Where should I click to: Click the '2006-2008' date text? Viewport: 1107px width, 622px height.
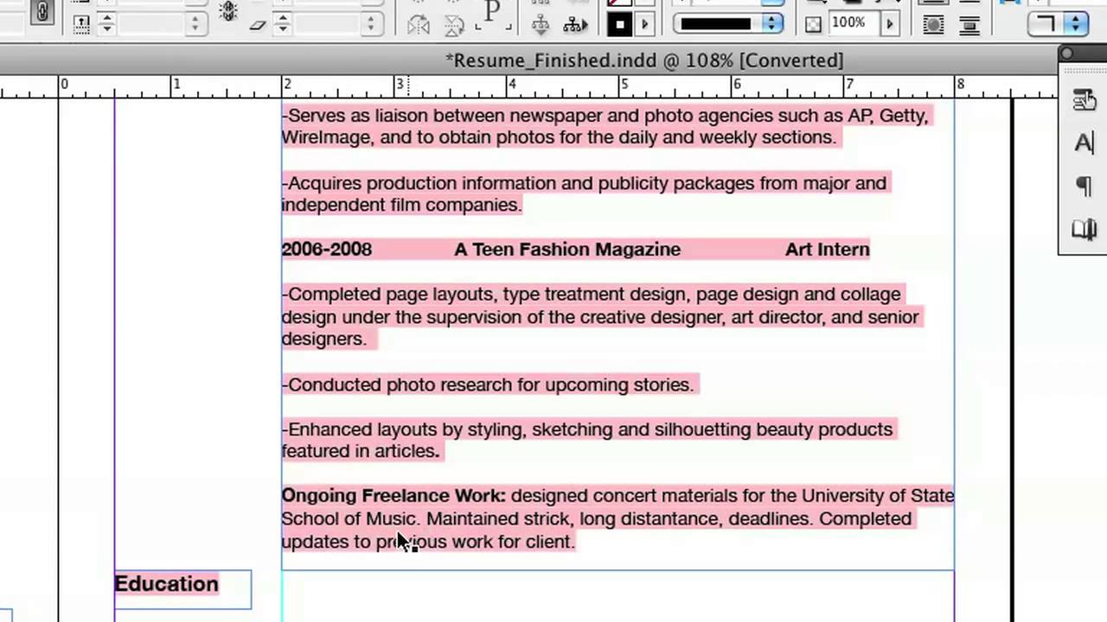tap(326, 250)
